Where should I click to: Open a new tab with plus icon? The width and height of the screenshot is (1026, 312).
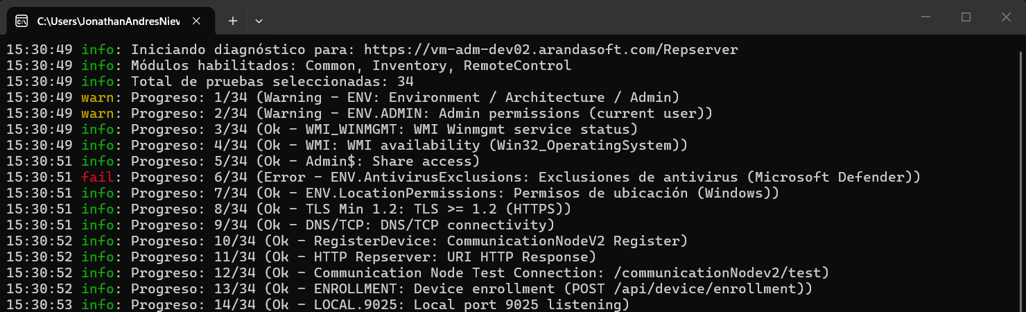click(x=233, y=21)
